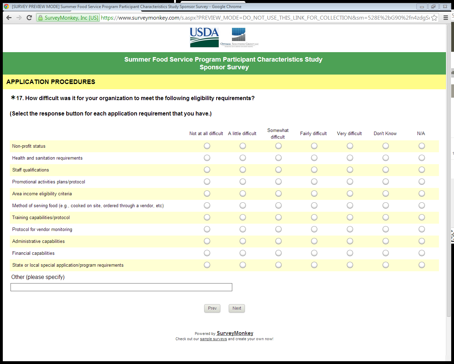Pick 'Don't Know' for Area income eligibility criteria

point(386,194)
